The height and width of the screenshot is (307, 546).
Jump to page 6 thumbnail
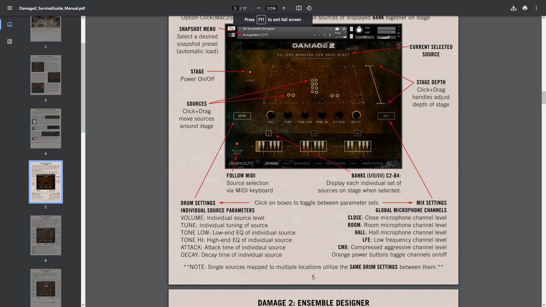point(45,235)
